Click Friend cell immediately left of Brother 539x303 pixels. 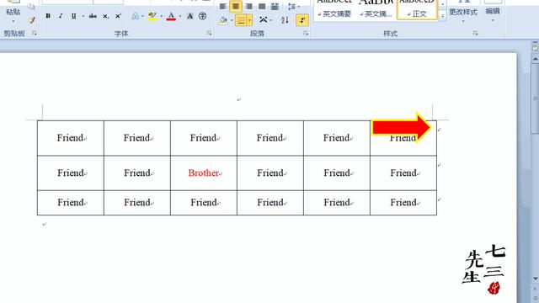[x=137, y=173]
